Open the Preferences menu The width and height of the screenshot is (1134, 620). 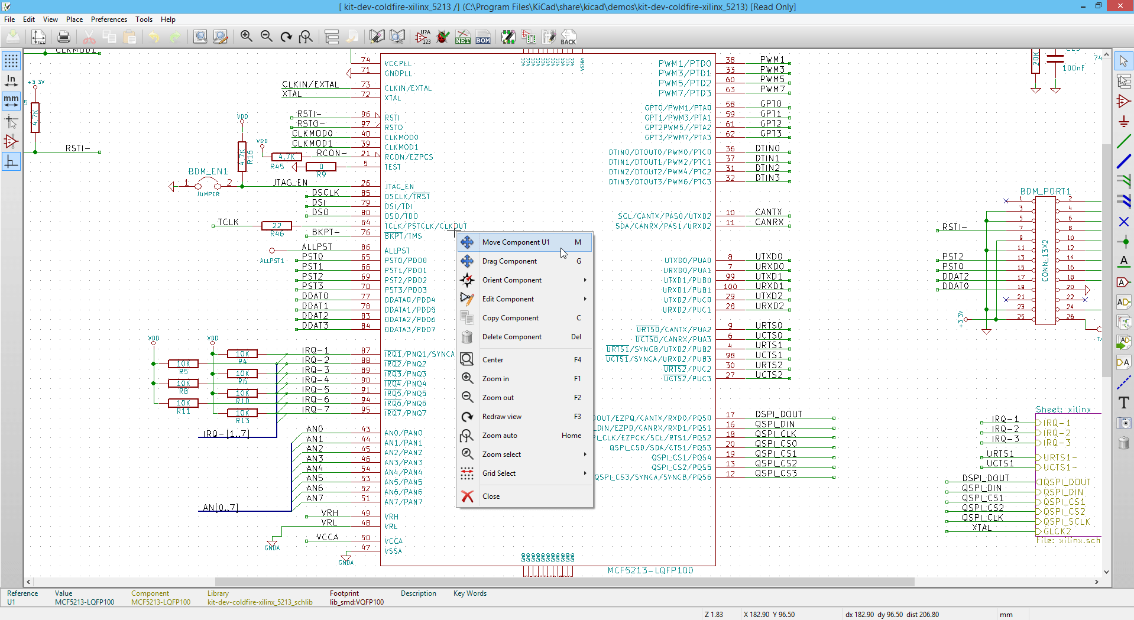coord(109,20)
